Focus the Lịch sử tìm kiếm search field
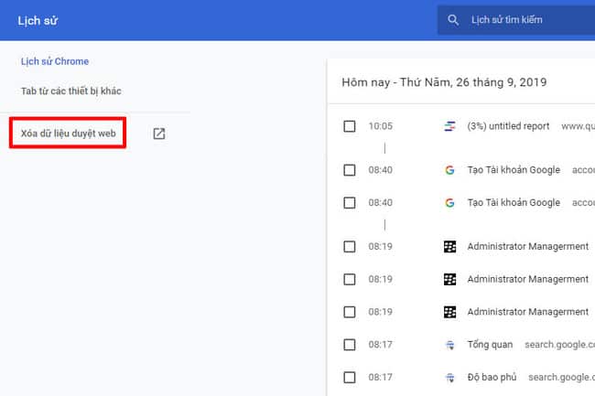The height and width of the screenshot is (396, 595). [516, 20]
